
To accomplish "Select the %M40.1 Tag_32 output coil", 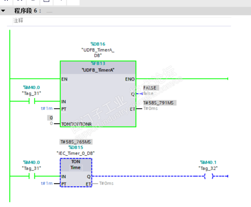I will [209, 176].
